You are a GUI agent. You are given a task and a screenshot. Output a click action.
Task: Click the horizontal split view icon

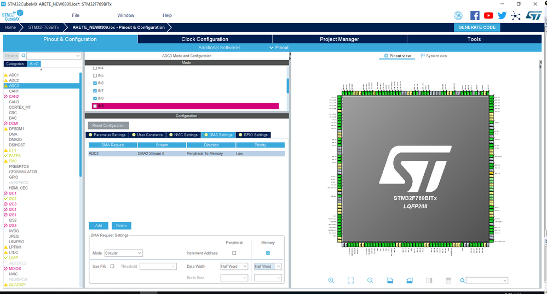coord(448,280)
